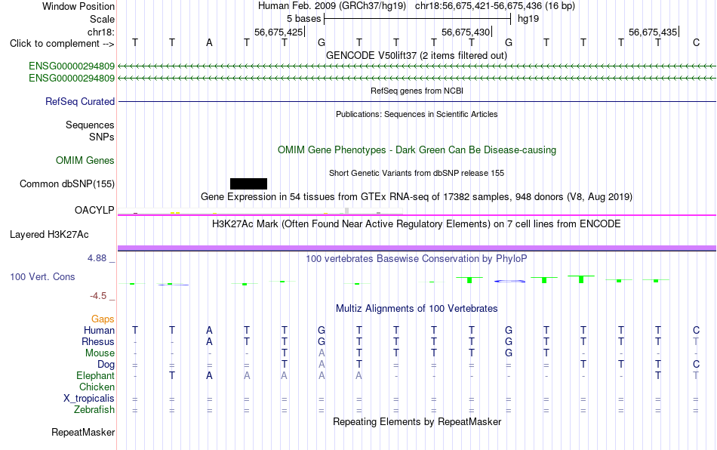The width and height of the screenshot is (717, 450).
Task: Click the X_tropicalis species row label
Action: pos(89,399)
